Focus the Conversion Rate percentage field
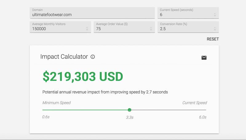 coord(184,29)
